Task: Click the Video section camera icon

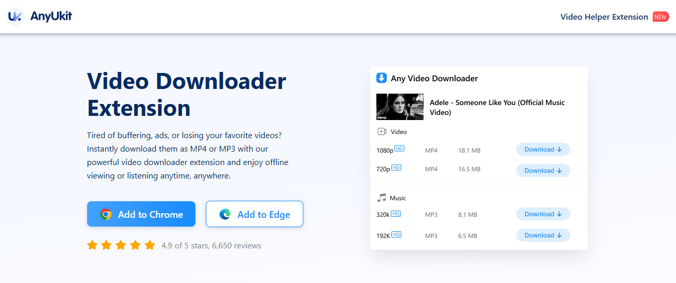Action: (x=382, y=131)
